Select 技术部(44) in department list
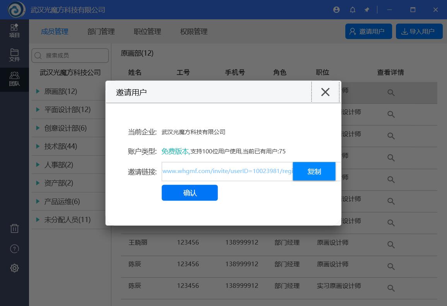This screenshot has width=447, height=306. click(61, 146)
